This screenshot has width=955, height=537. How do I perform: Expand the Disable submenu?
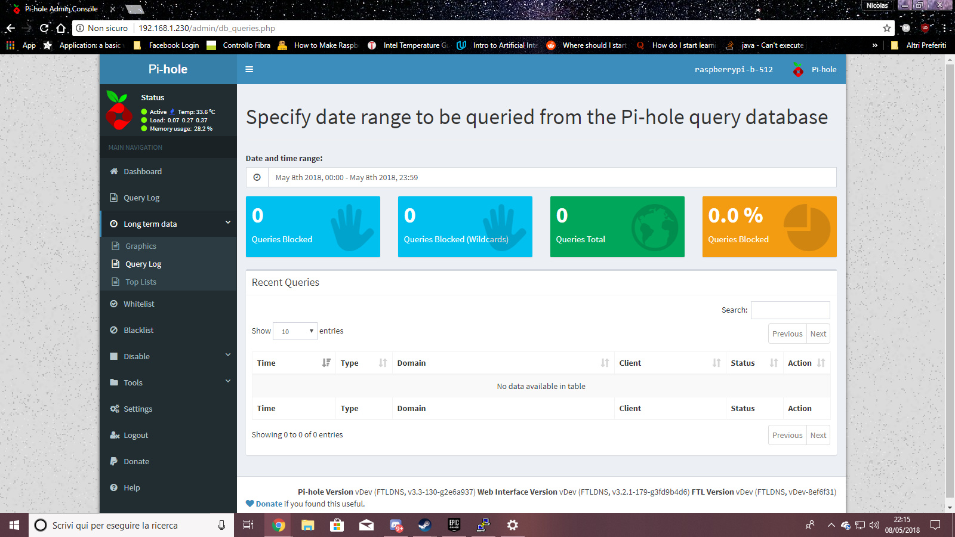(168, 356)
